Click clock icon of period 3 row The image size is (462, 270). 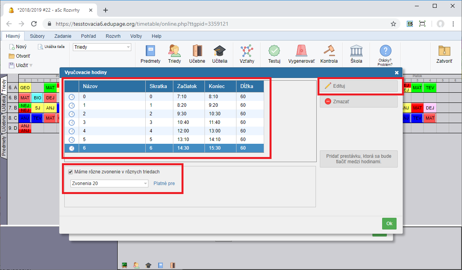click(72, 122)
